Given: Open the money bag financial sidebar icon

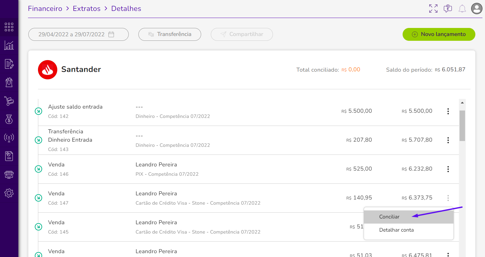Looking at the screenshot, I should click(x=9, y=119).
